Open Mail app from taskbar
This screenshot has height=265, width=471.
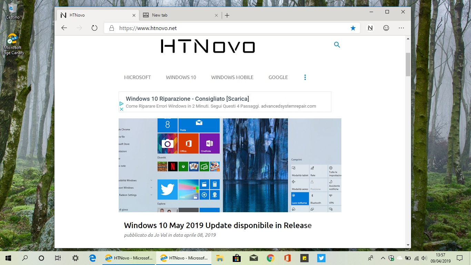253,258
